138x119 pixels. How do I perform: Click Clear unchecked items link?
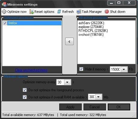(x=31, y=70)
